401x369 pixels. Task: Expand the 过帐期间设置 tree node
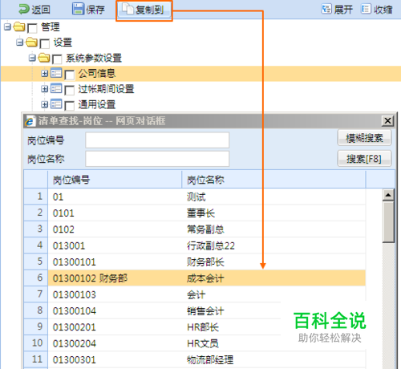[x=45, y=89]
